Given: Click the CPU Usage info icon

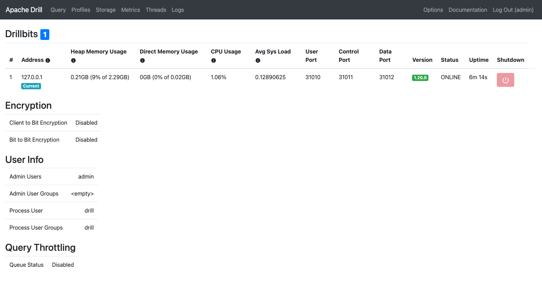Looking at the screenshot, I should click(214, 60).
